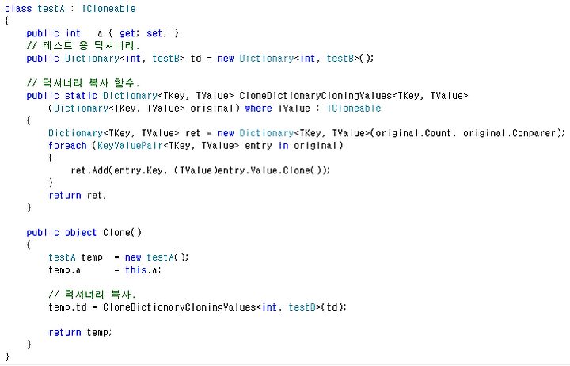Screen dimensions: 570x366
Task: Click the 'where' keyword in the generic constraint
Action: [x=258, y=108]
